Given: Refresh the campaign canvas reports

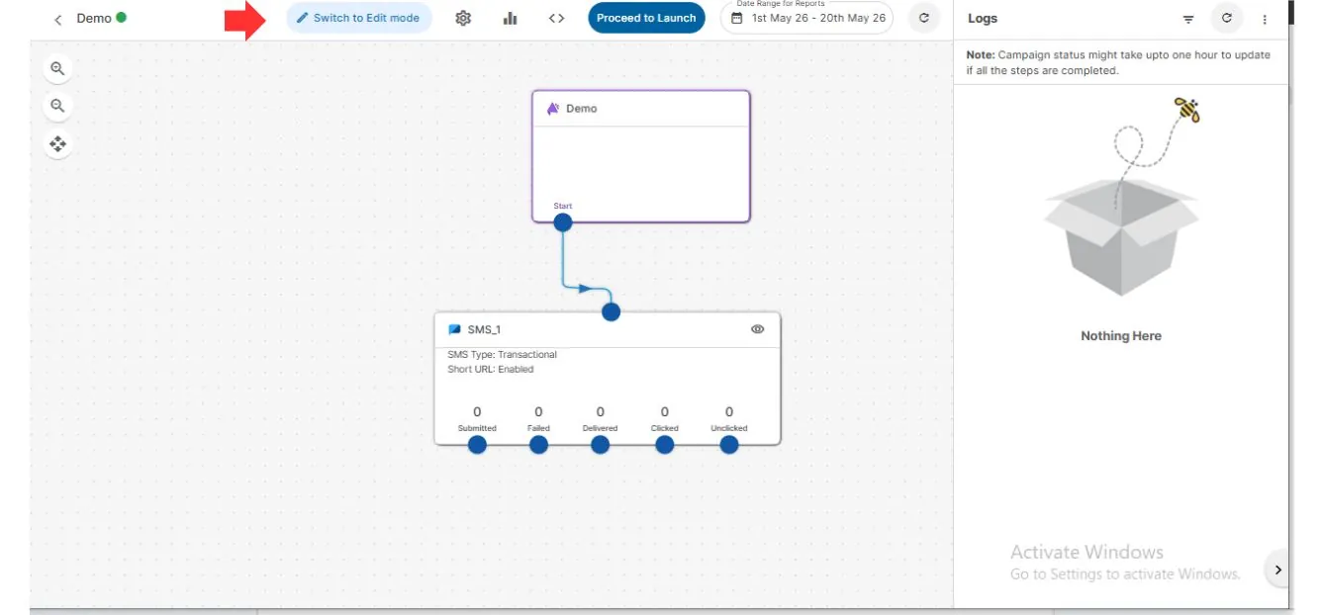Looking at the screenshot, I should pos(924,18).
